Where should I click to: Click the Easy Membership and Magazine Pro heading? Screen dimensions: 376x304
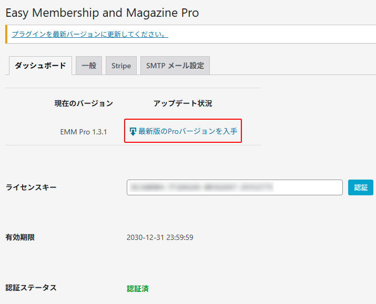pyautogui.click(x=102, y=13)
